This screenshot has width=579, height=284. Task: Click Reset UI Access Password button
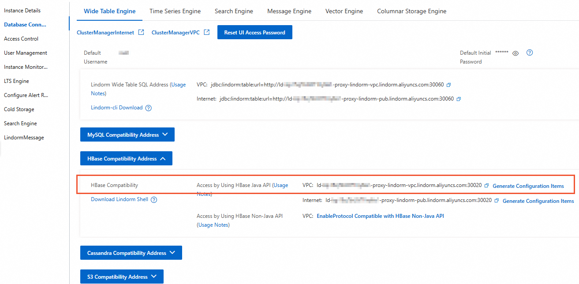[x=254, y=32]
